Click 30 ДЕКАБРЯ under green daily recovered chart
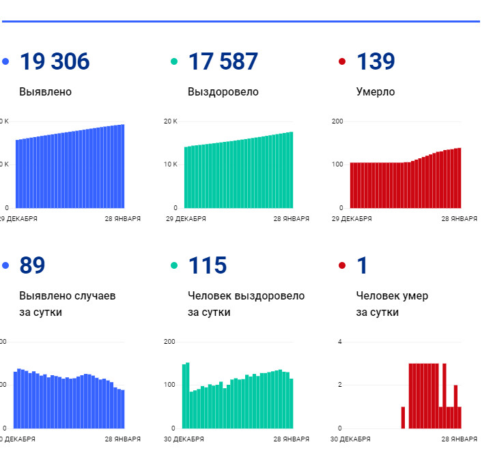The image size is (493, 453). tap(186, 439)
